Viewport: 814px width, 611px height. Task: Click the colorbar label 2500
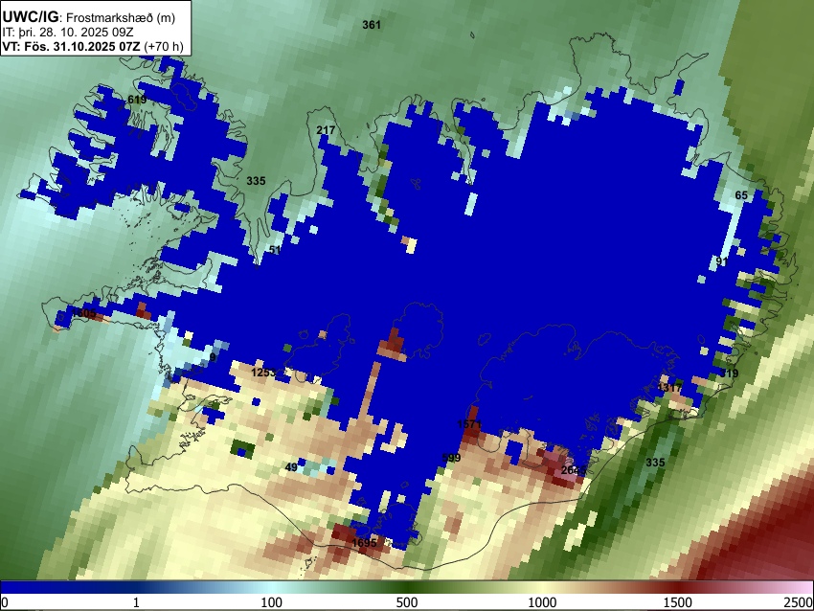click(x=799, y=602)
